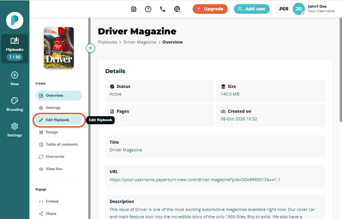The width and height of the screenshot is (342, 219).
Task: Open the JD user avatar menu
Action: 298,9
